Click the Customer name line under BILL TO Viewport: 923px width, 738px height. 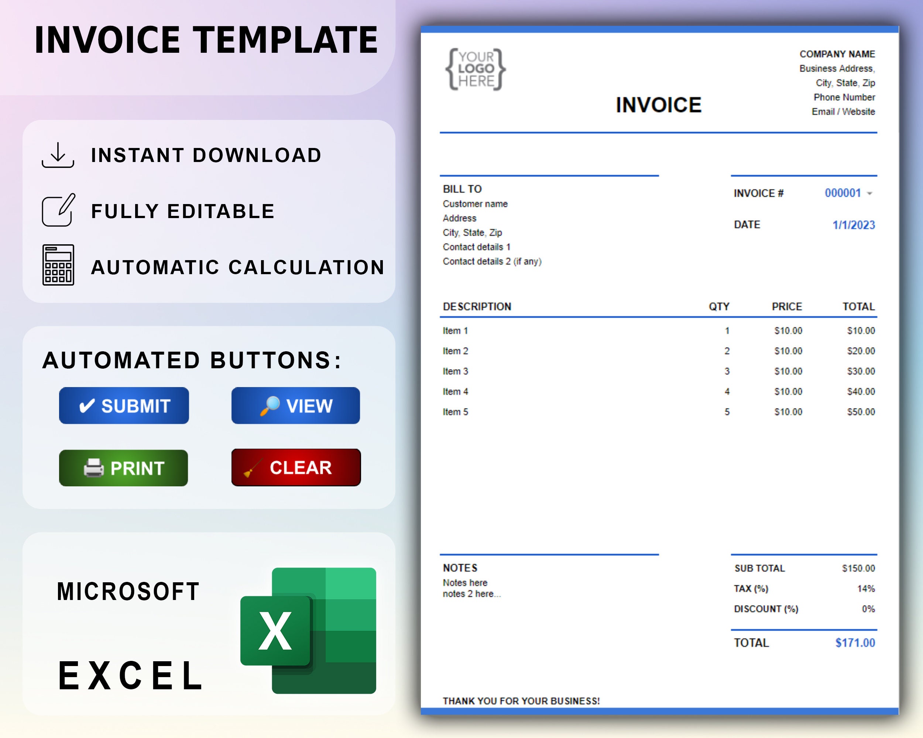[x=475, y=204]
